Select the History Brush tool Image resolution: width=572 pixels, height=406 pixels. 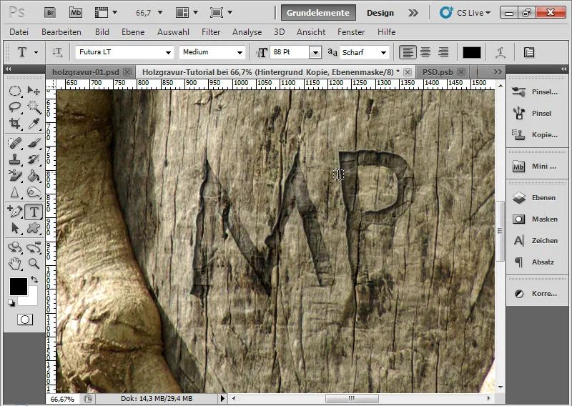34,159
